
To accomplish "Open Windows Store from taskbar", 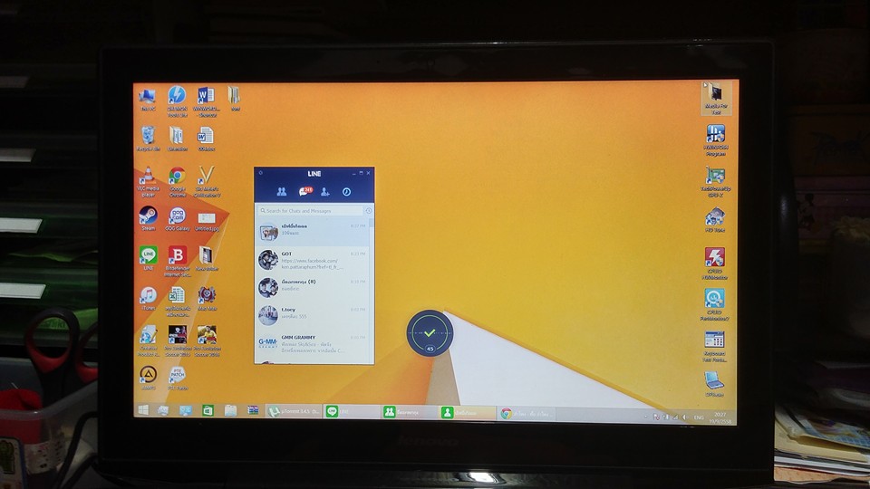I will tap(208, 410).
